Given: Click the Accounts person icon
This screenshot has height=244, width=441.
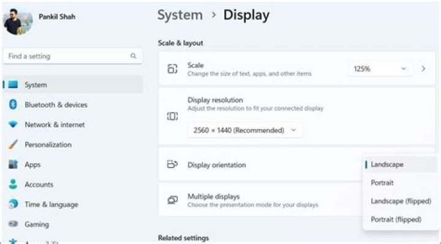Looking at the screenshot, I should (13, 184).
